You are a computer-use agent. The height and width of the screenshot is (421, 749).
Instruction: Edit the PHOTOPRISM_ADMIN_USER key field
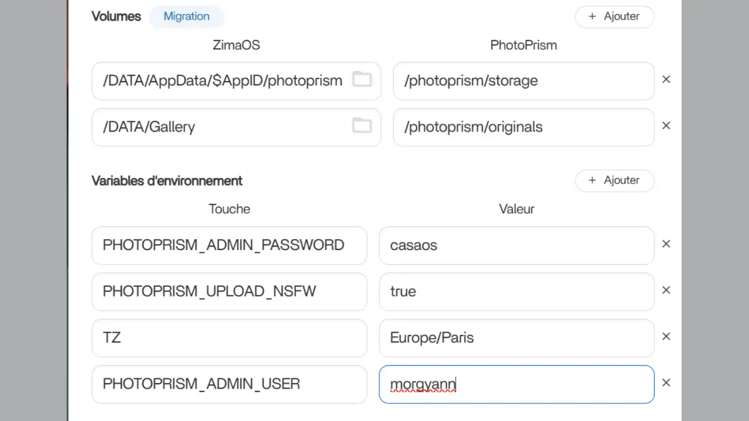(x=229, y=384)
